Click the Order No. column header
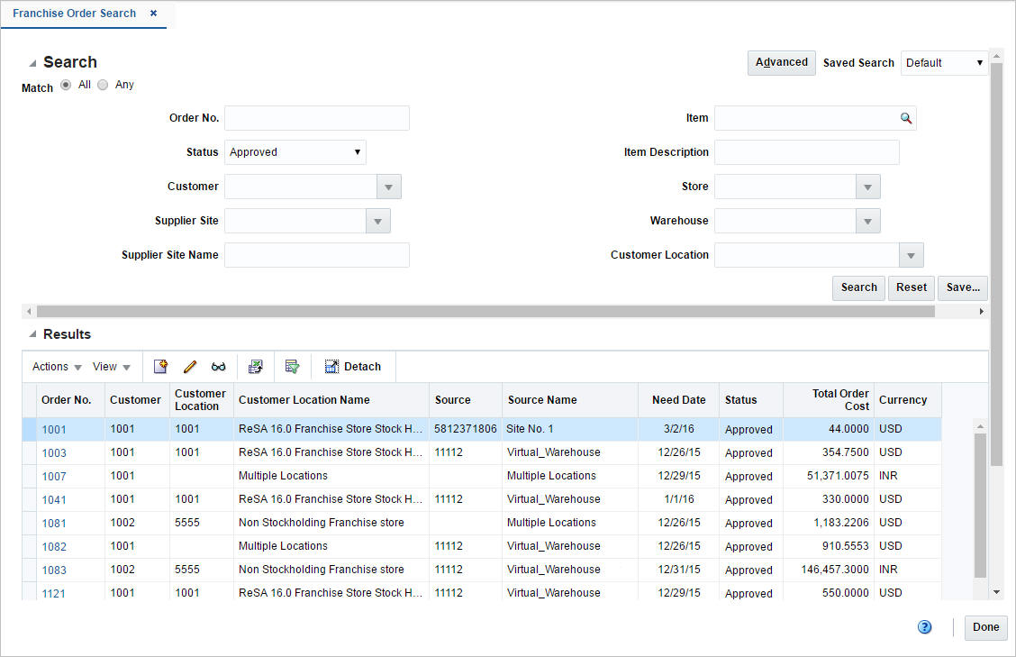 tap(70, 400)
